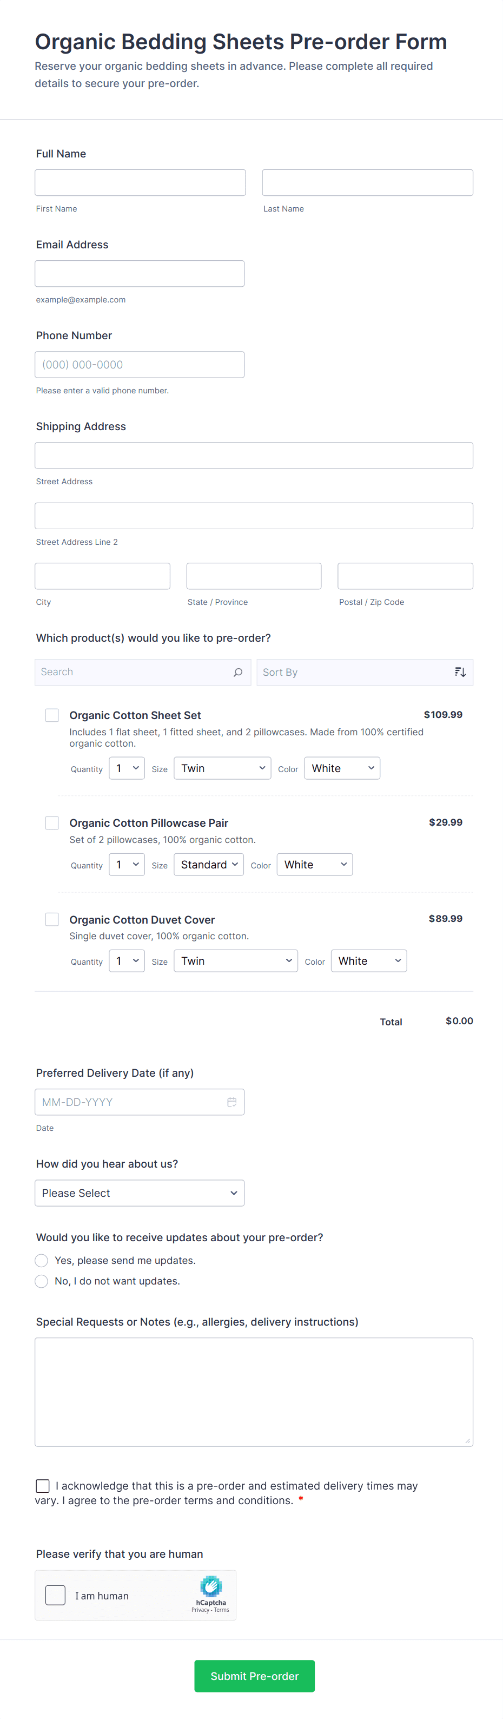Image resolution: width=503 pixels, height=1719 pixels.
Task: Open the Pillowcase Pair Color dropdown
Action: coord(314,864)
